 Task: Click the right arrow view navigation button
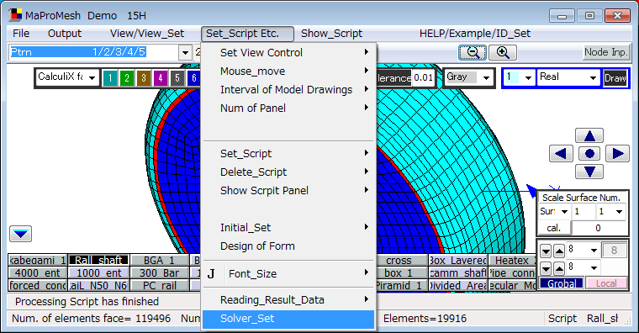(x=617, y=154)
